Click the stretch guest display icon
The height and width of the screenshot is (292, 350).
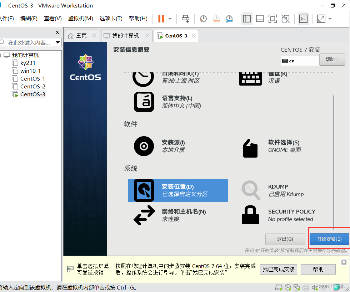321,19
